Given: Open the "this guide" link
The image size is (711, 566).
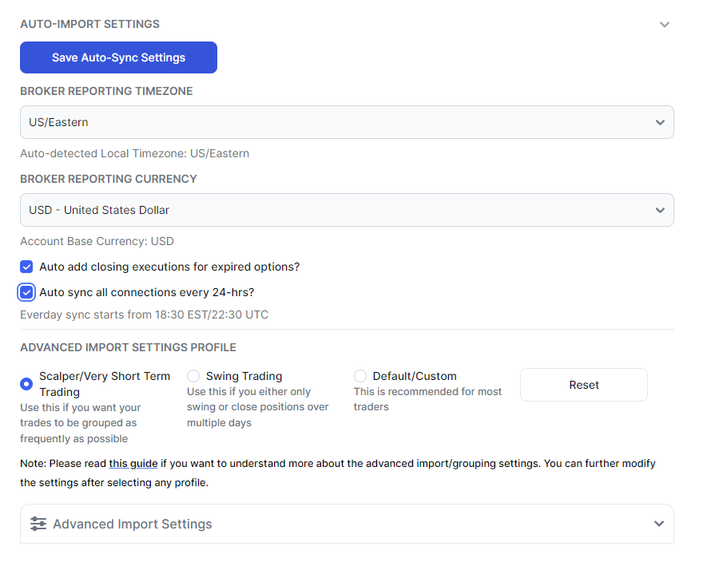Looking at the screenshot, I should click(133, 464).
